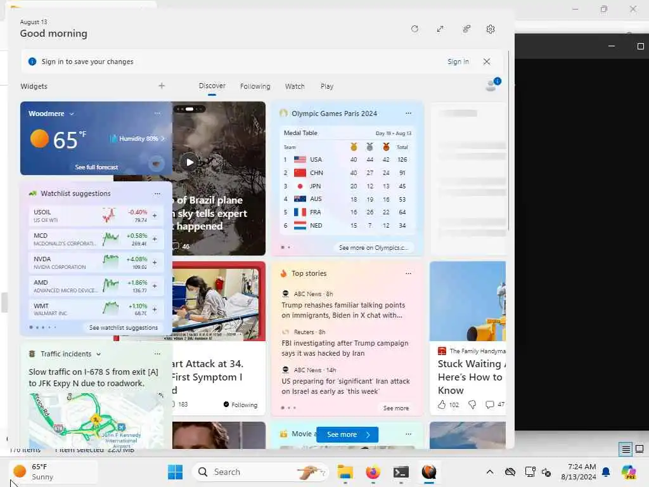
Task: Open the profile account icon
Action: [x=492, y=84]
